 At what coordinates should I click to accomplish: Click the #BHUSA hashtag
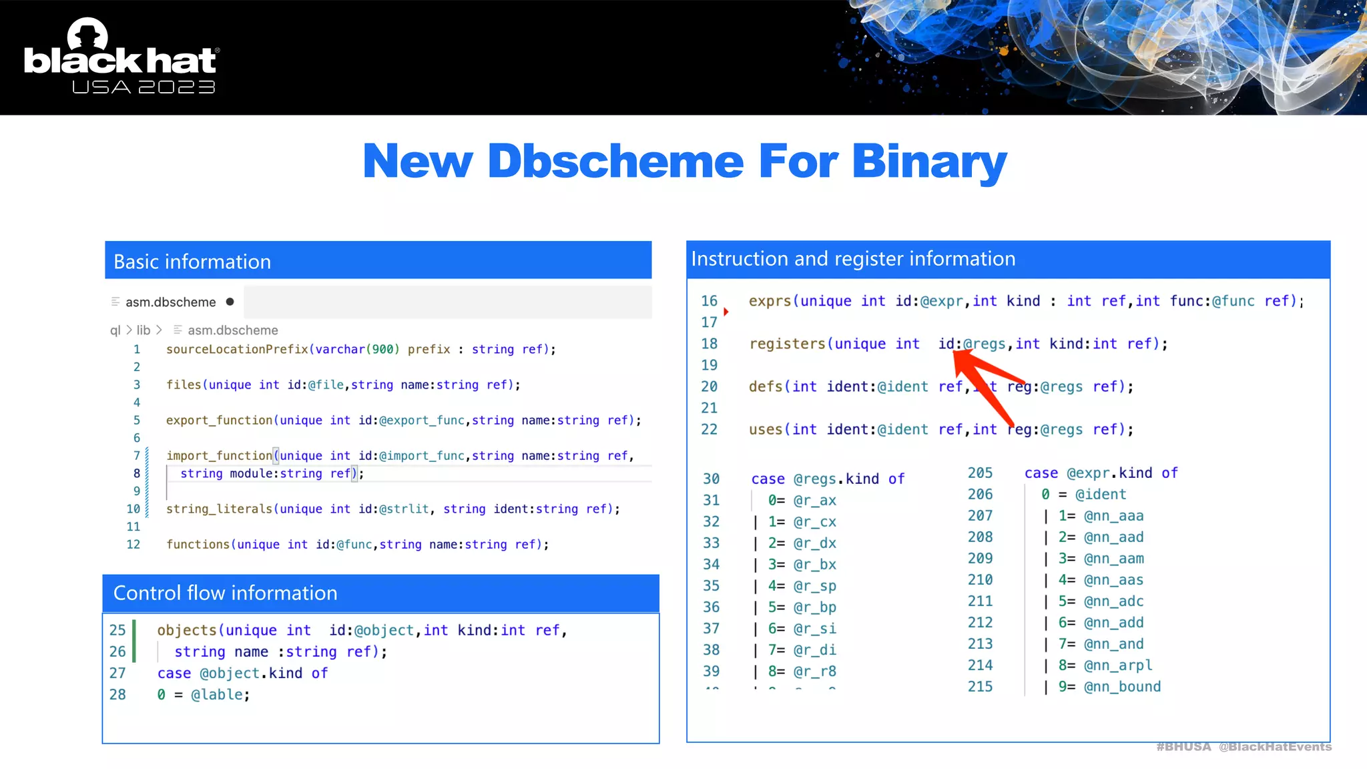point(1183,746)
